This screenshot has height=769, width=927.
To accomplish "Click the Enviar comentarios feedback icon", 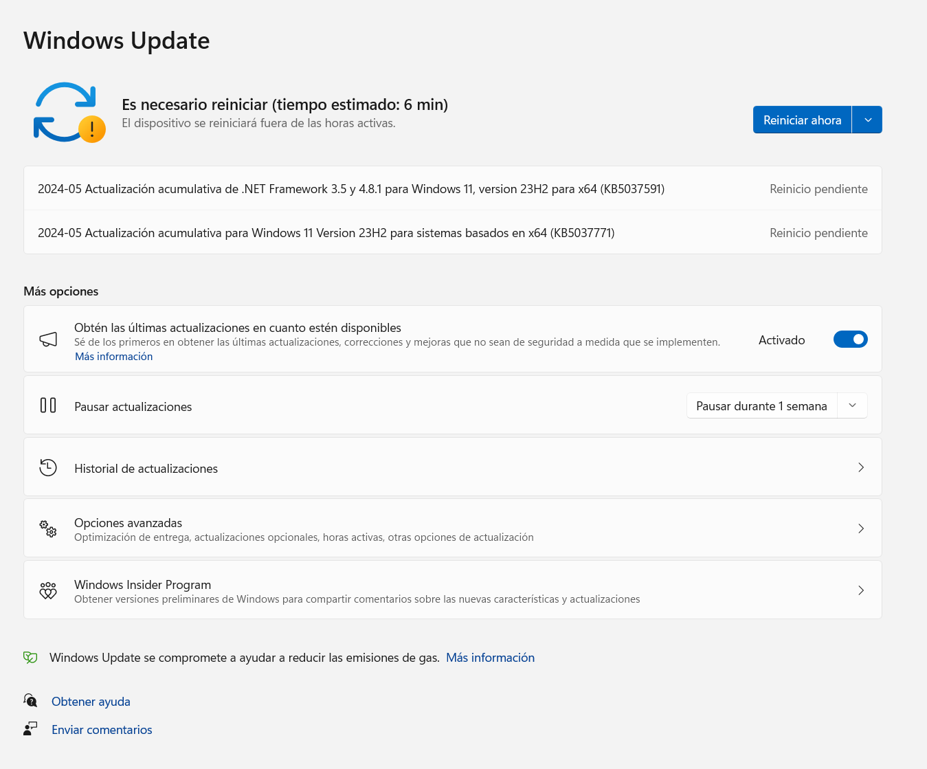I will [30, 729].
